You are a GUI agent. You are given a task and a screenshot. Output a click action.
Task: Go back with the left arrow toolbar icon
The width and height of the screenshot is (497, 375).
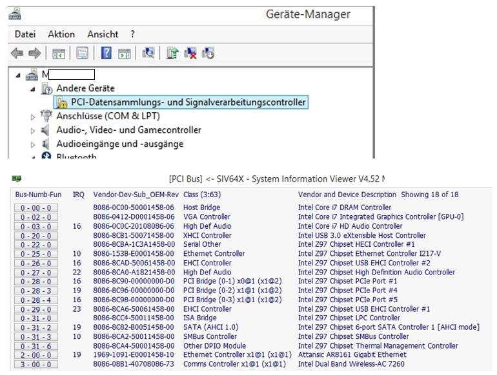click(17, 53)
